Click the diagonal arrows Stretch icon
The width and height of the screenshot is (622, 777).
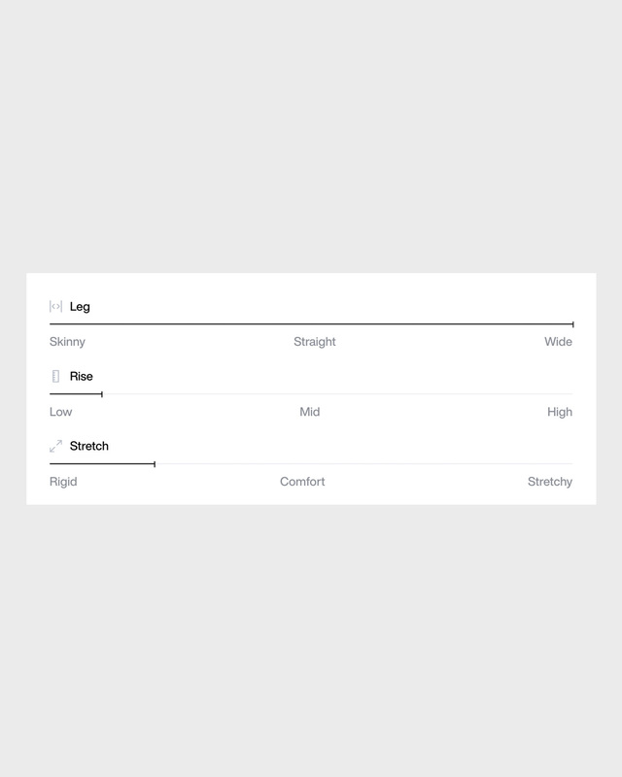pos(55,447)
